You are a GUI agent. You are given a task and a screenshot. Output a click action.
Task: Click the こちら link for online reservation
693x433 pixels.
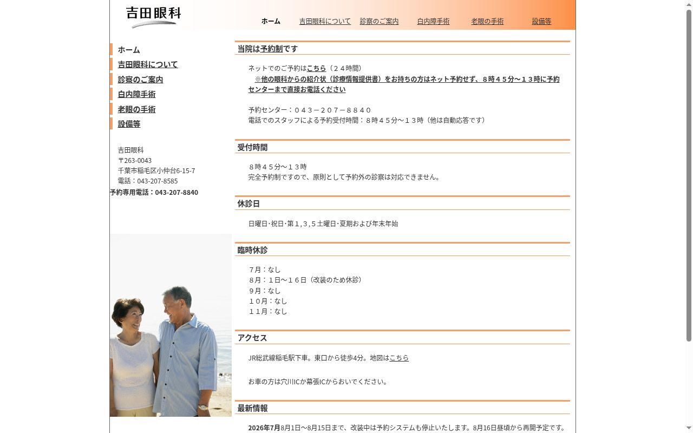[x=316, y=68]
